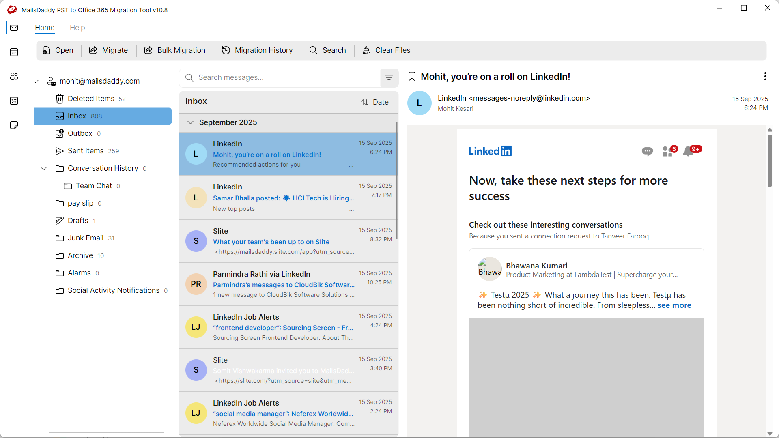Image resolution: width=779 pixels, height=438 pixels.
Task: Open Slite email received at 3:40 PM
Action: (x=288, y=370)
